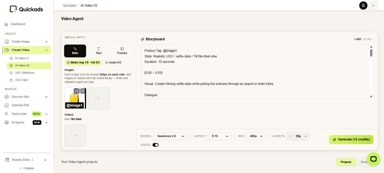384x173 pixels.
Task: Click the Storyboard scrollbar up arrow
Action: (x=371, y=47)
